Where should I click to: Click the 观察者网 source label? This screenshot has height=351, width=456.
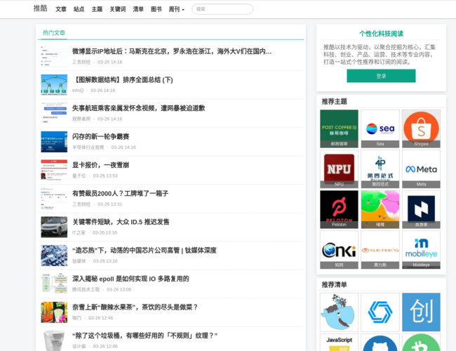click(81, 119)
